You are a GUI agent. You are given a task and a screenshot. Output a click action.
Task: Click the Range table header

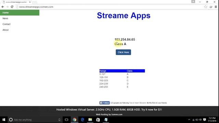[x=103, y=71]
